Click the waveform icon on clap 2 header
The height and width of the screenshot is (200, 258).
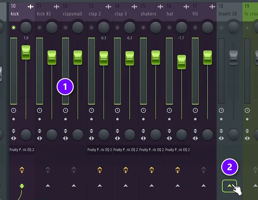pos(109,7)
